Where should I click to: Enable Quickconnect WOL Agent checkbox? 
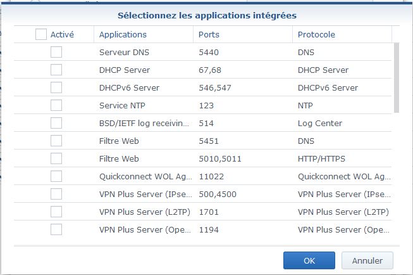(x=56, y=176)
